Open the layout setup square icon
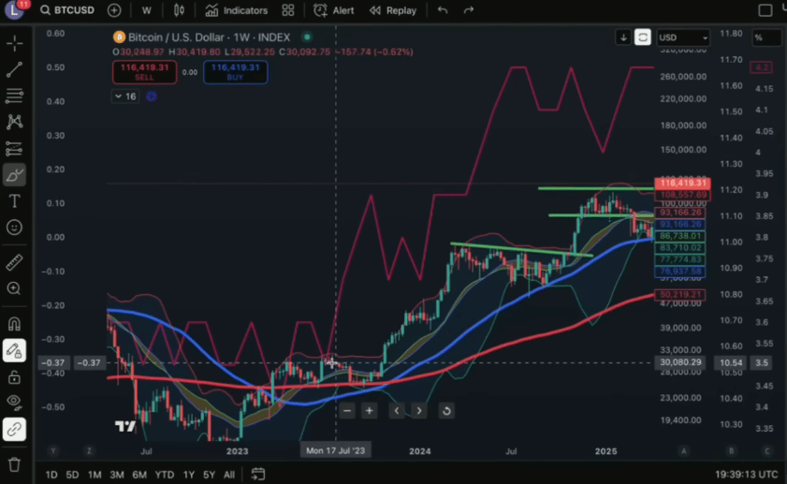787x484 pixels. pyautogui.click(x=765, y=10)
